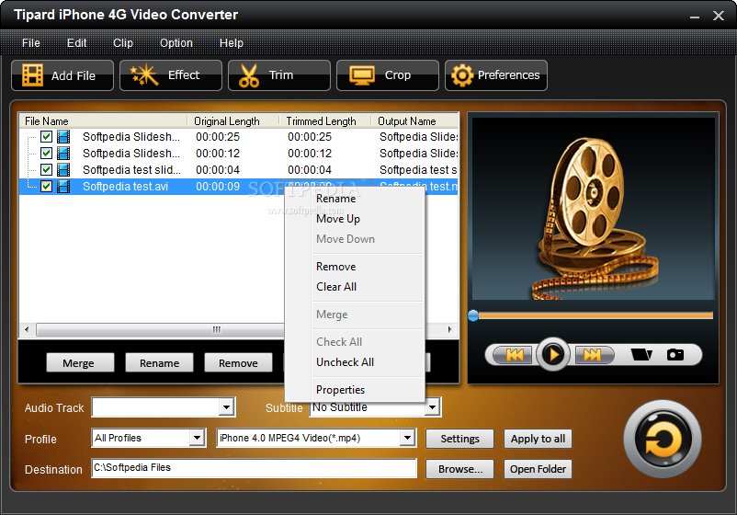Choose Properties in the context menu
This screenshot has height=515, width=737.
pos(355,390)
